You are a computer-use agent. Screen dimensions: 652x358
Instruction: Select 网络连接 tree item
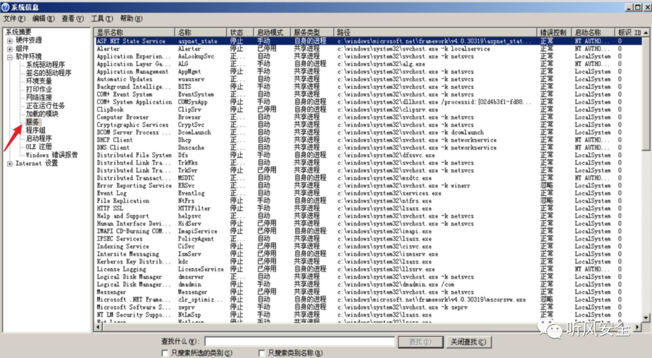coord(39,97)
